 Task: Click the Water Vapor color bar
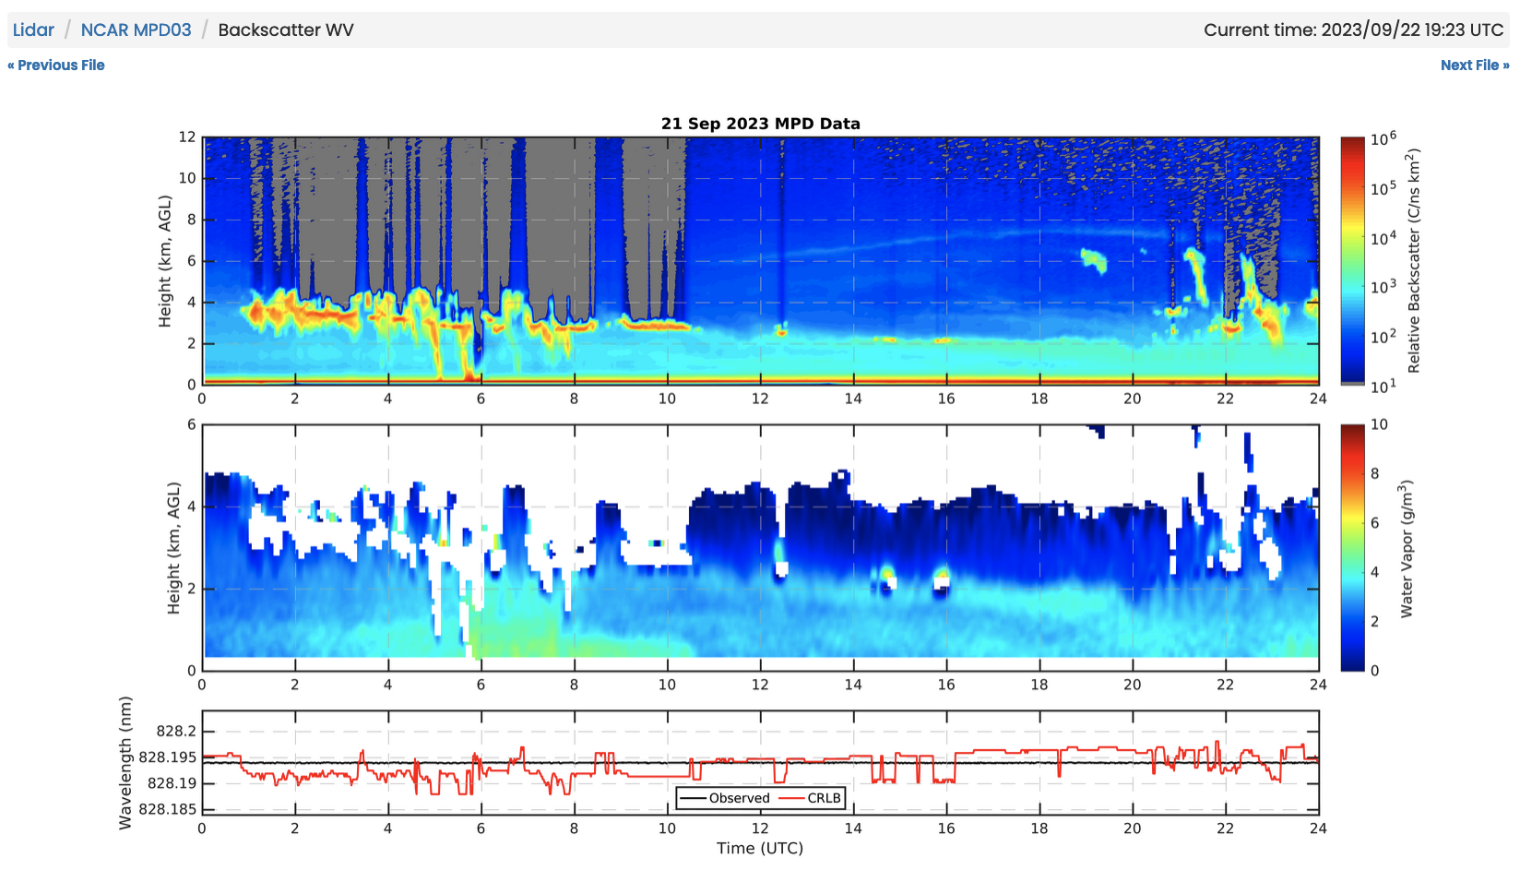coord(1352,547)
